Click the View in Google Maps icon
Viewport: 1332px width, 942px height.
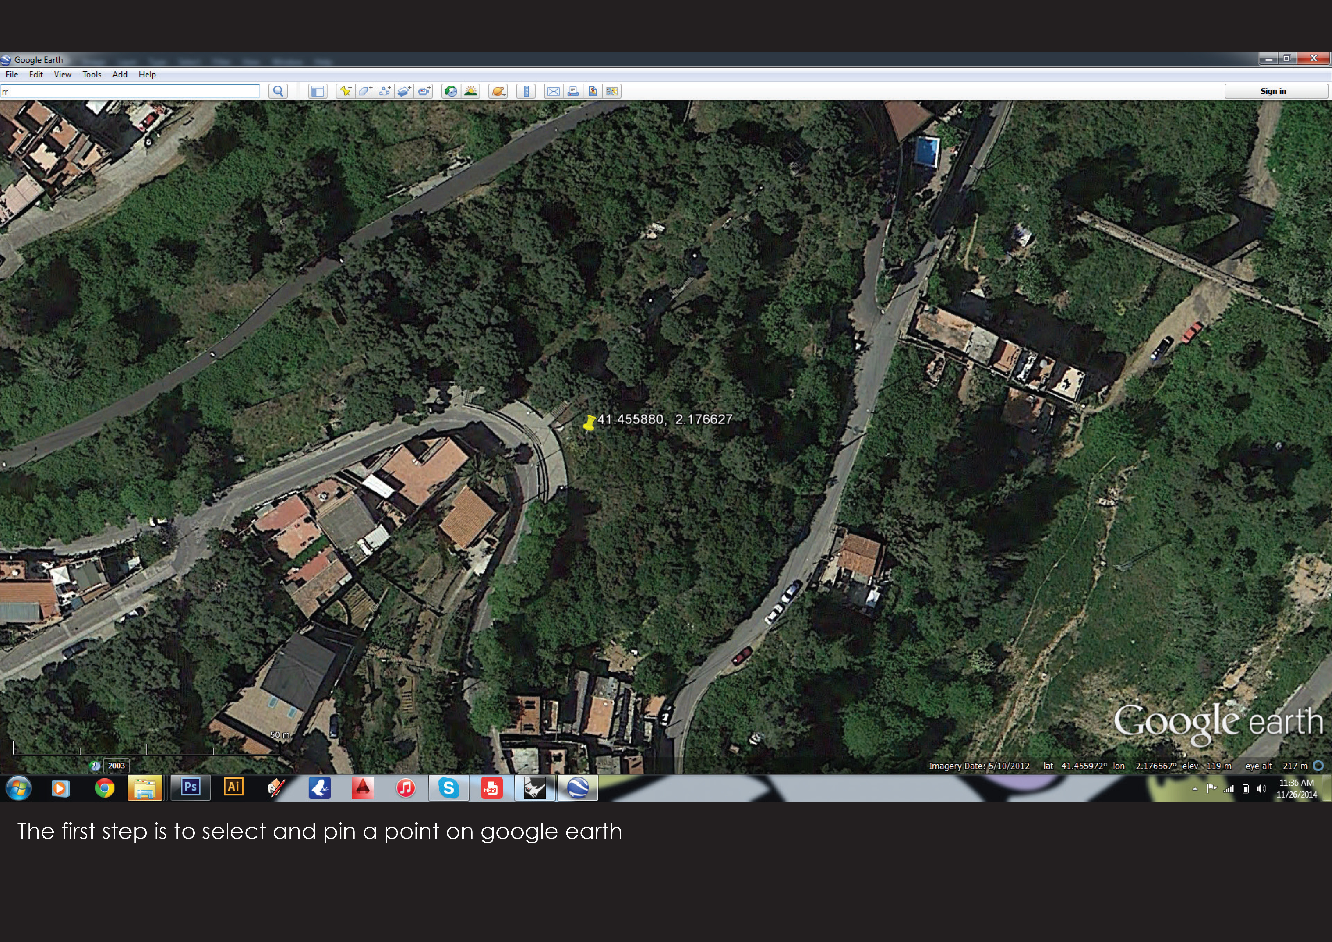click(592, 91)
